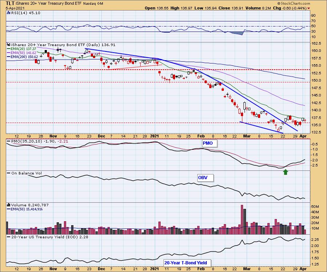Image resolution: width=327 pixels, height=272 pixels.
Task: Click the PMO axis label '-0.5'
Action: tap(315, 144)
